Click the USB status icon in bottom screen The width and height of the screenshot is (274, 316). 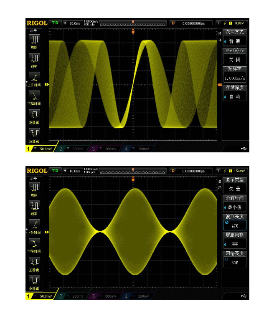(x=244, y=296)
